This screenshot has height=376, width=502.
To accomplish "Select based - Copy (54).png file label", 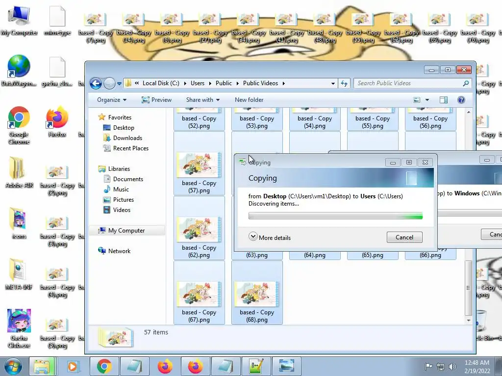I will tap(314, 122).
